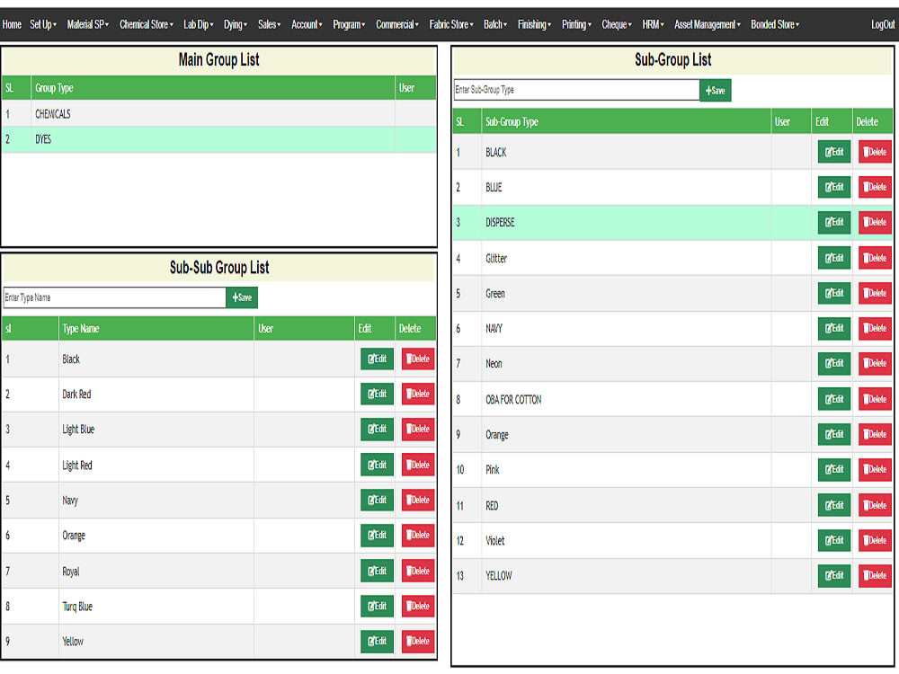Open the Cheque menu
This screenshot has width=899, height=674.
(617, 24)
